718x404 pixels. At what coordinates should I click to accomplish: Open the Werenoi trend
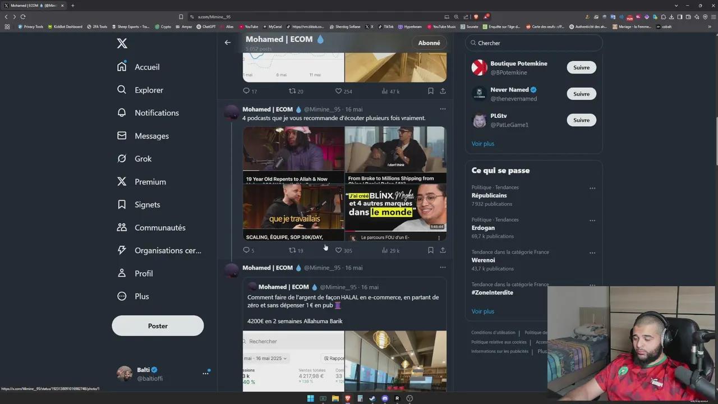(483, 260)
